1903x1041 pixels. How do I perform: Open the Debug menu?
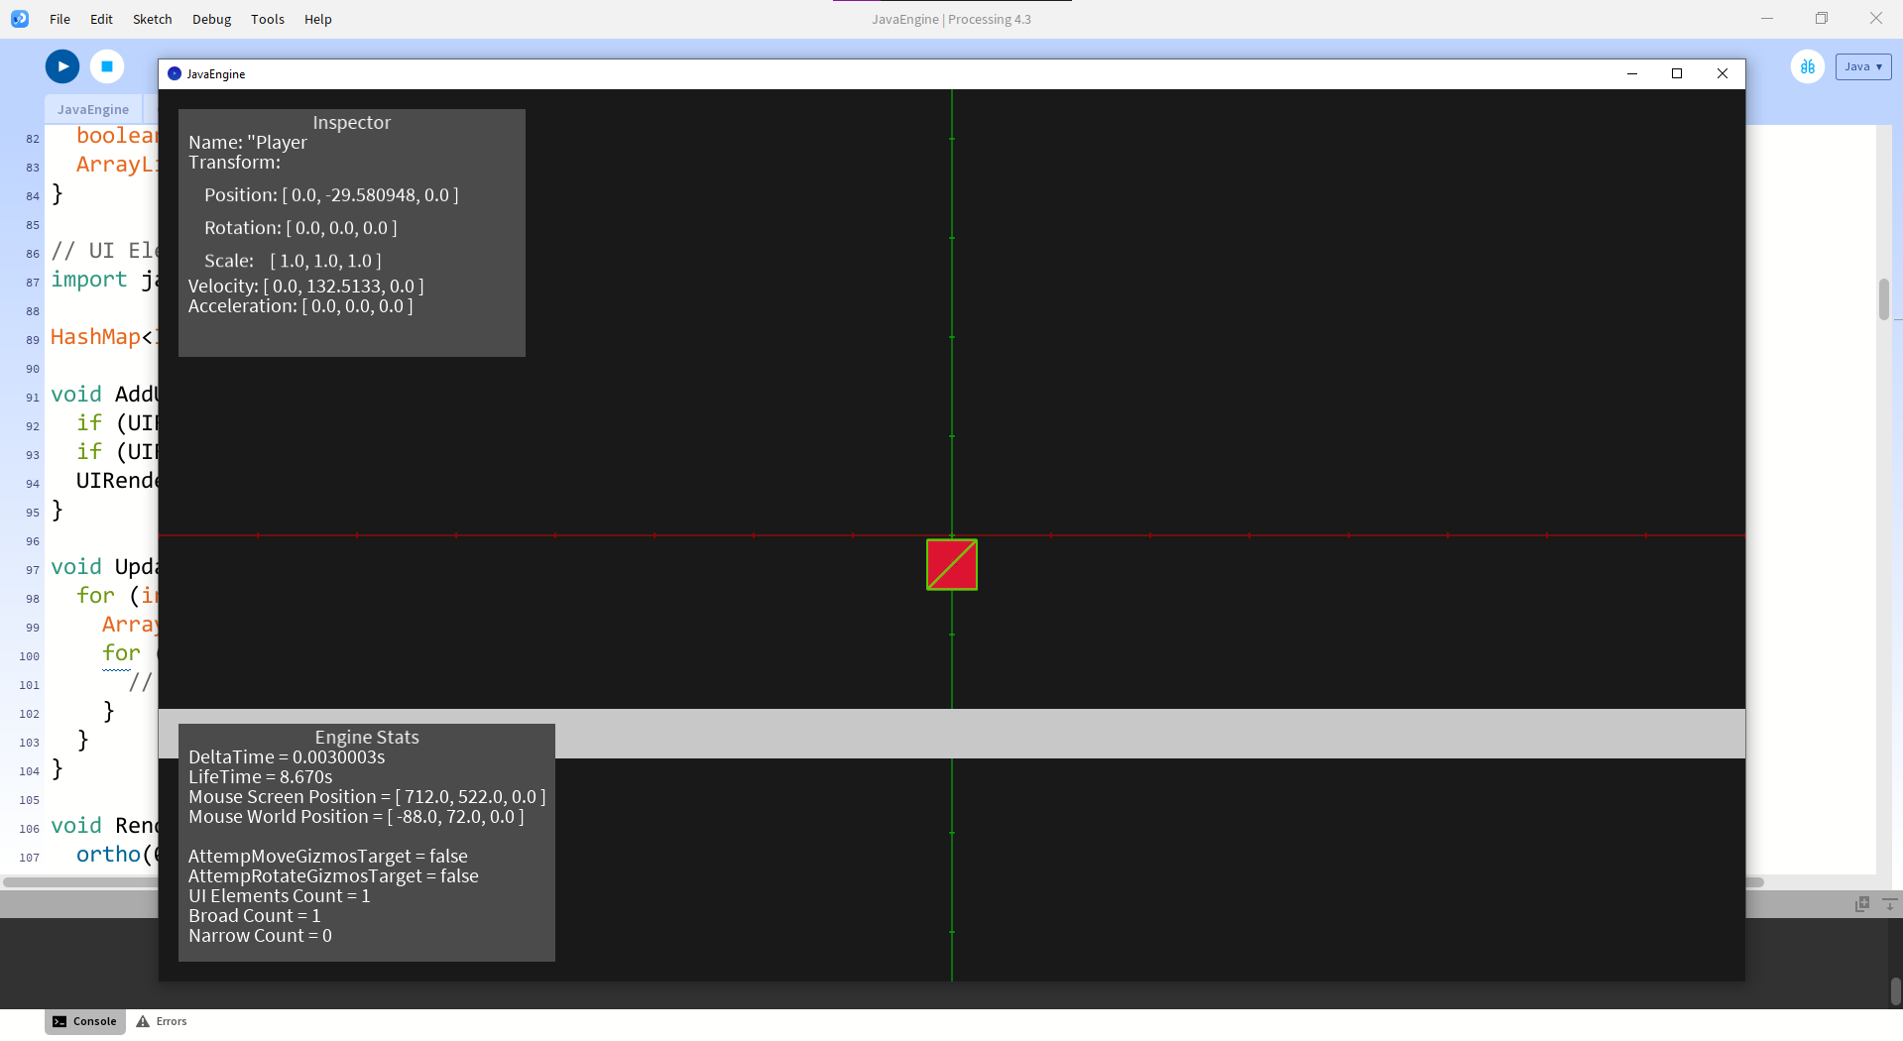coord(210,19)
